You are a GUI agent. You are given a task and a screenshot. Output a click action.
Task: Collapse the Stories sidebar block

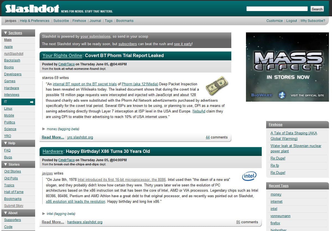(6, 164)
